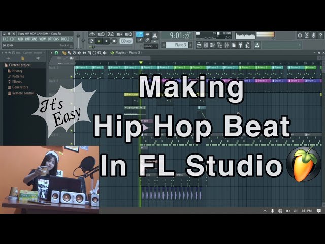The image size is (325, 244).
Task: Click the help question mark icon
Action: click(320, 35)
